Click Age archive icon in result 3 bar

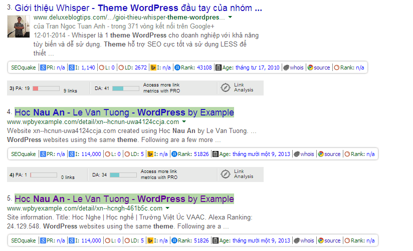[x=219, y=67]
